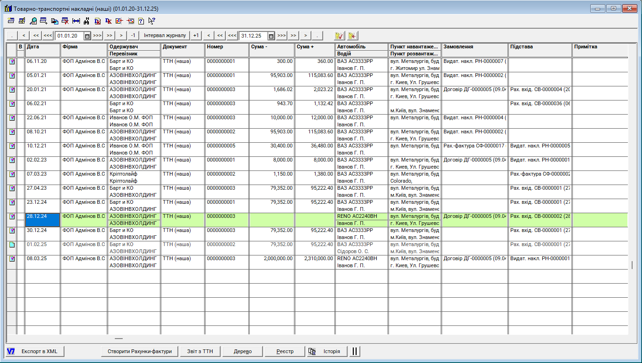Click the Створити Рахунки-фактури button
642x363 pixels.
[140, 351]
